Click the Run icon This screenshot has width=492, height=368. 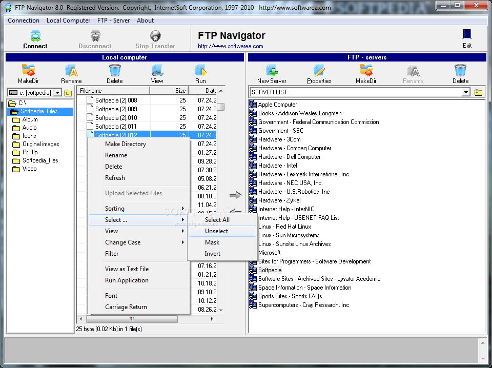[x=200, y=70]
